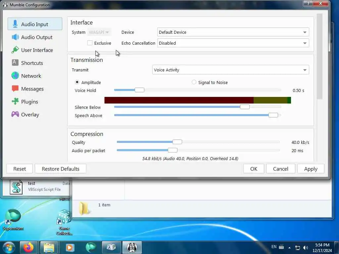Screen dimensions: 339x254
Task: Open the Windows Start menu
Action: (x=9, y=247)
